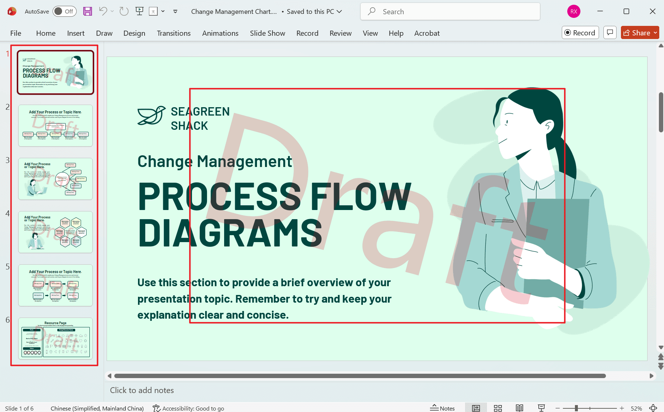Select slide 4 thumbnail
The image size is (664, 412).
[55, 232]
